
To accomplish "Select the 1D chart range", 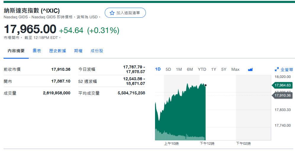I will (158, 69).
